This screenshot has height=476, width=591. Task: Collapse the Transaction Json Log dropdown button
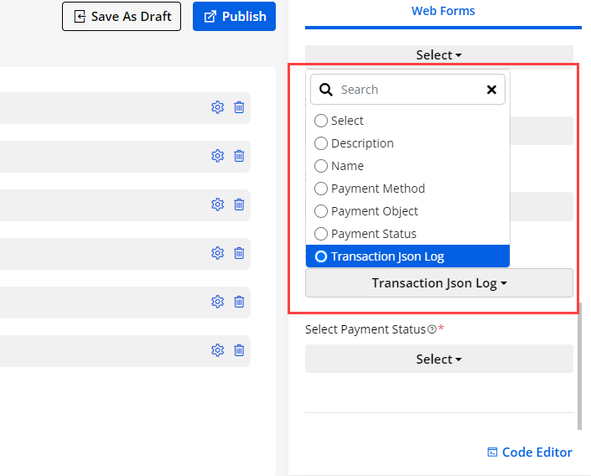[438, 283]
